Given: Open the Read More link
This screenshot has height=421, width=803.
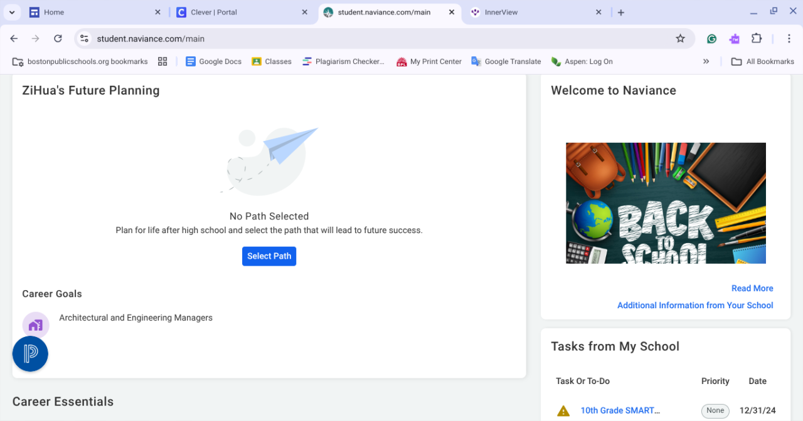Looking at the screenshot, I should point(752,288).
